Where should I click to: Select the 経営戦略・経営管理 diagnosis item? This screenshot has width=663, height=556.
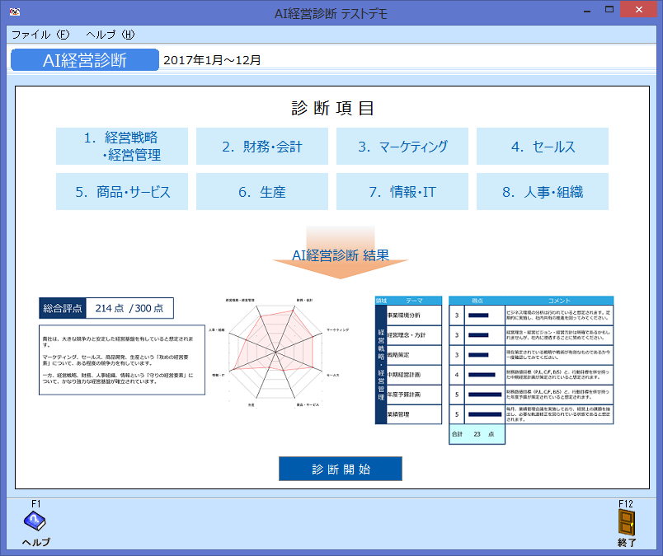point(120,145)
